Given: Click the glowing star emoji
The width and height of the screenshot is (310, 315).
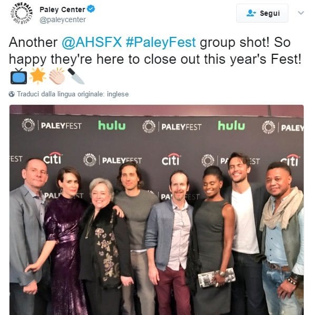Looking at the screenshot, I should [38, 76].
